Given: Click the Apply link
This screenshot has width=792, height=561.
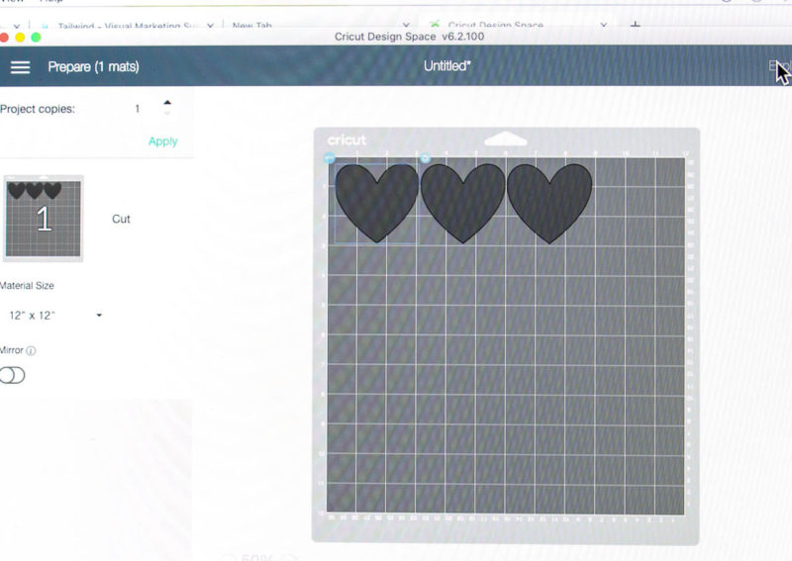Looking at the screenshot, I should click(162, 141).
